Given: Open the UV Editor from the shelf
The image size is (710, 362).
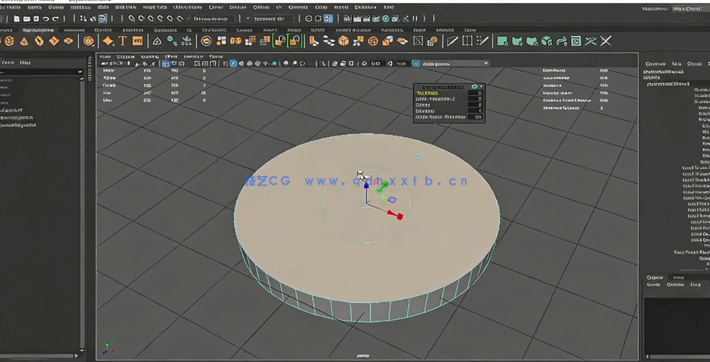Looking at the screenshot, I should coord(576,41).
